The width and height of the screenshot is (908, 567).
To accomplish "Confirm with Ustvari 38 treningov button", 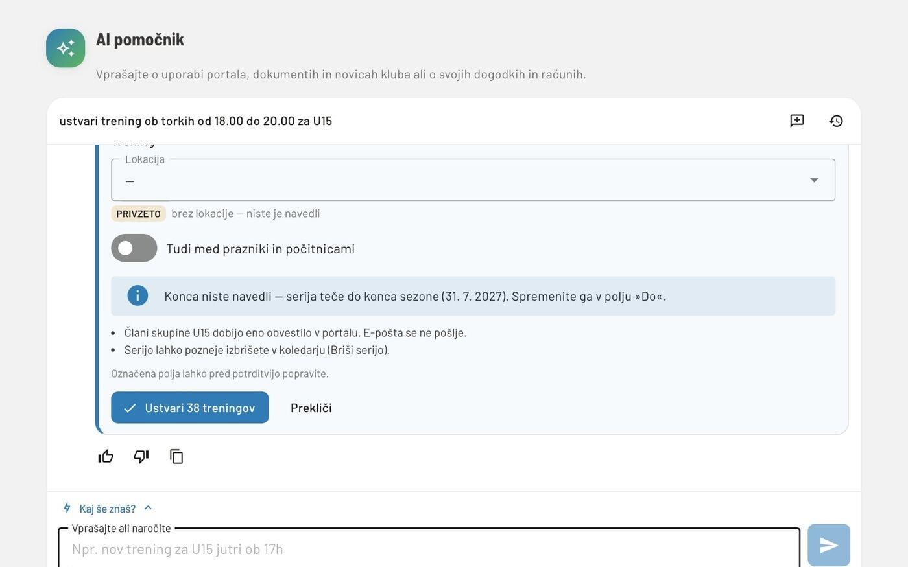I will 190,408.
